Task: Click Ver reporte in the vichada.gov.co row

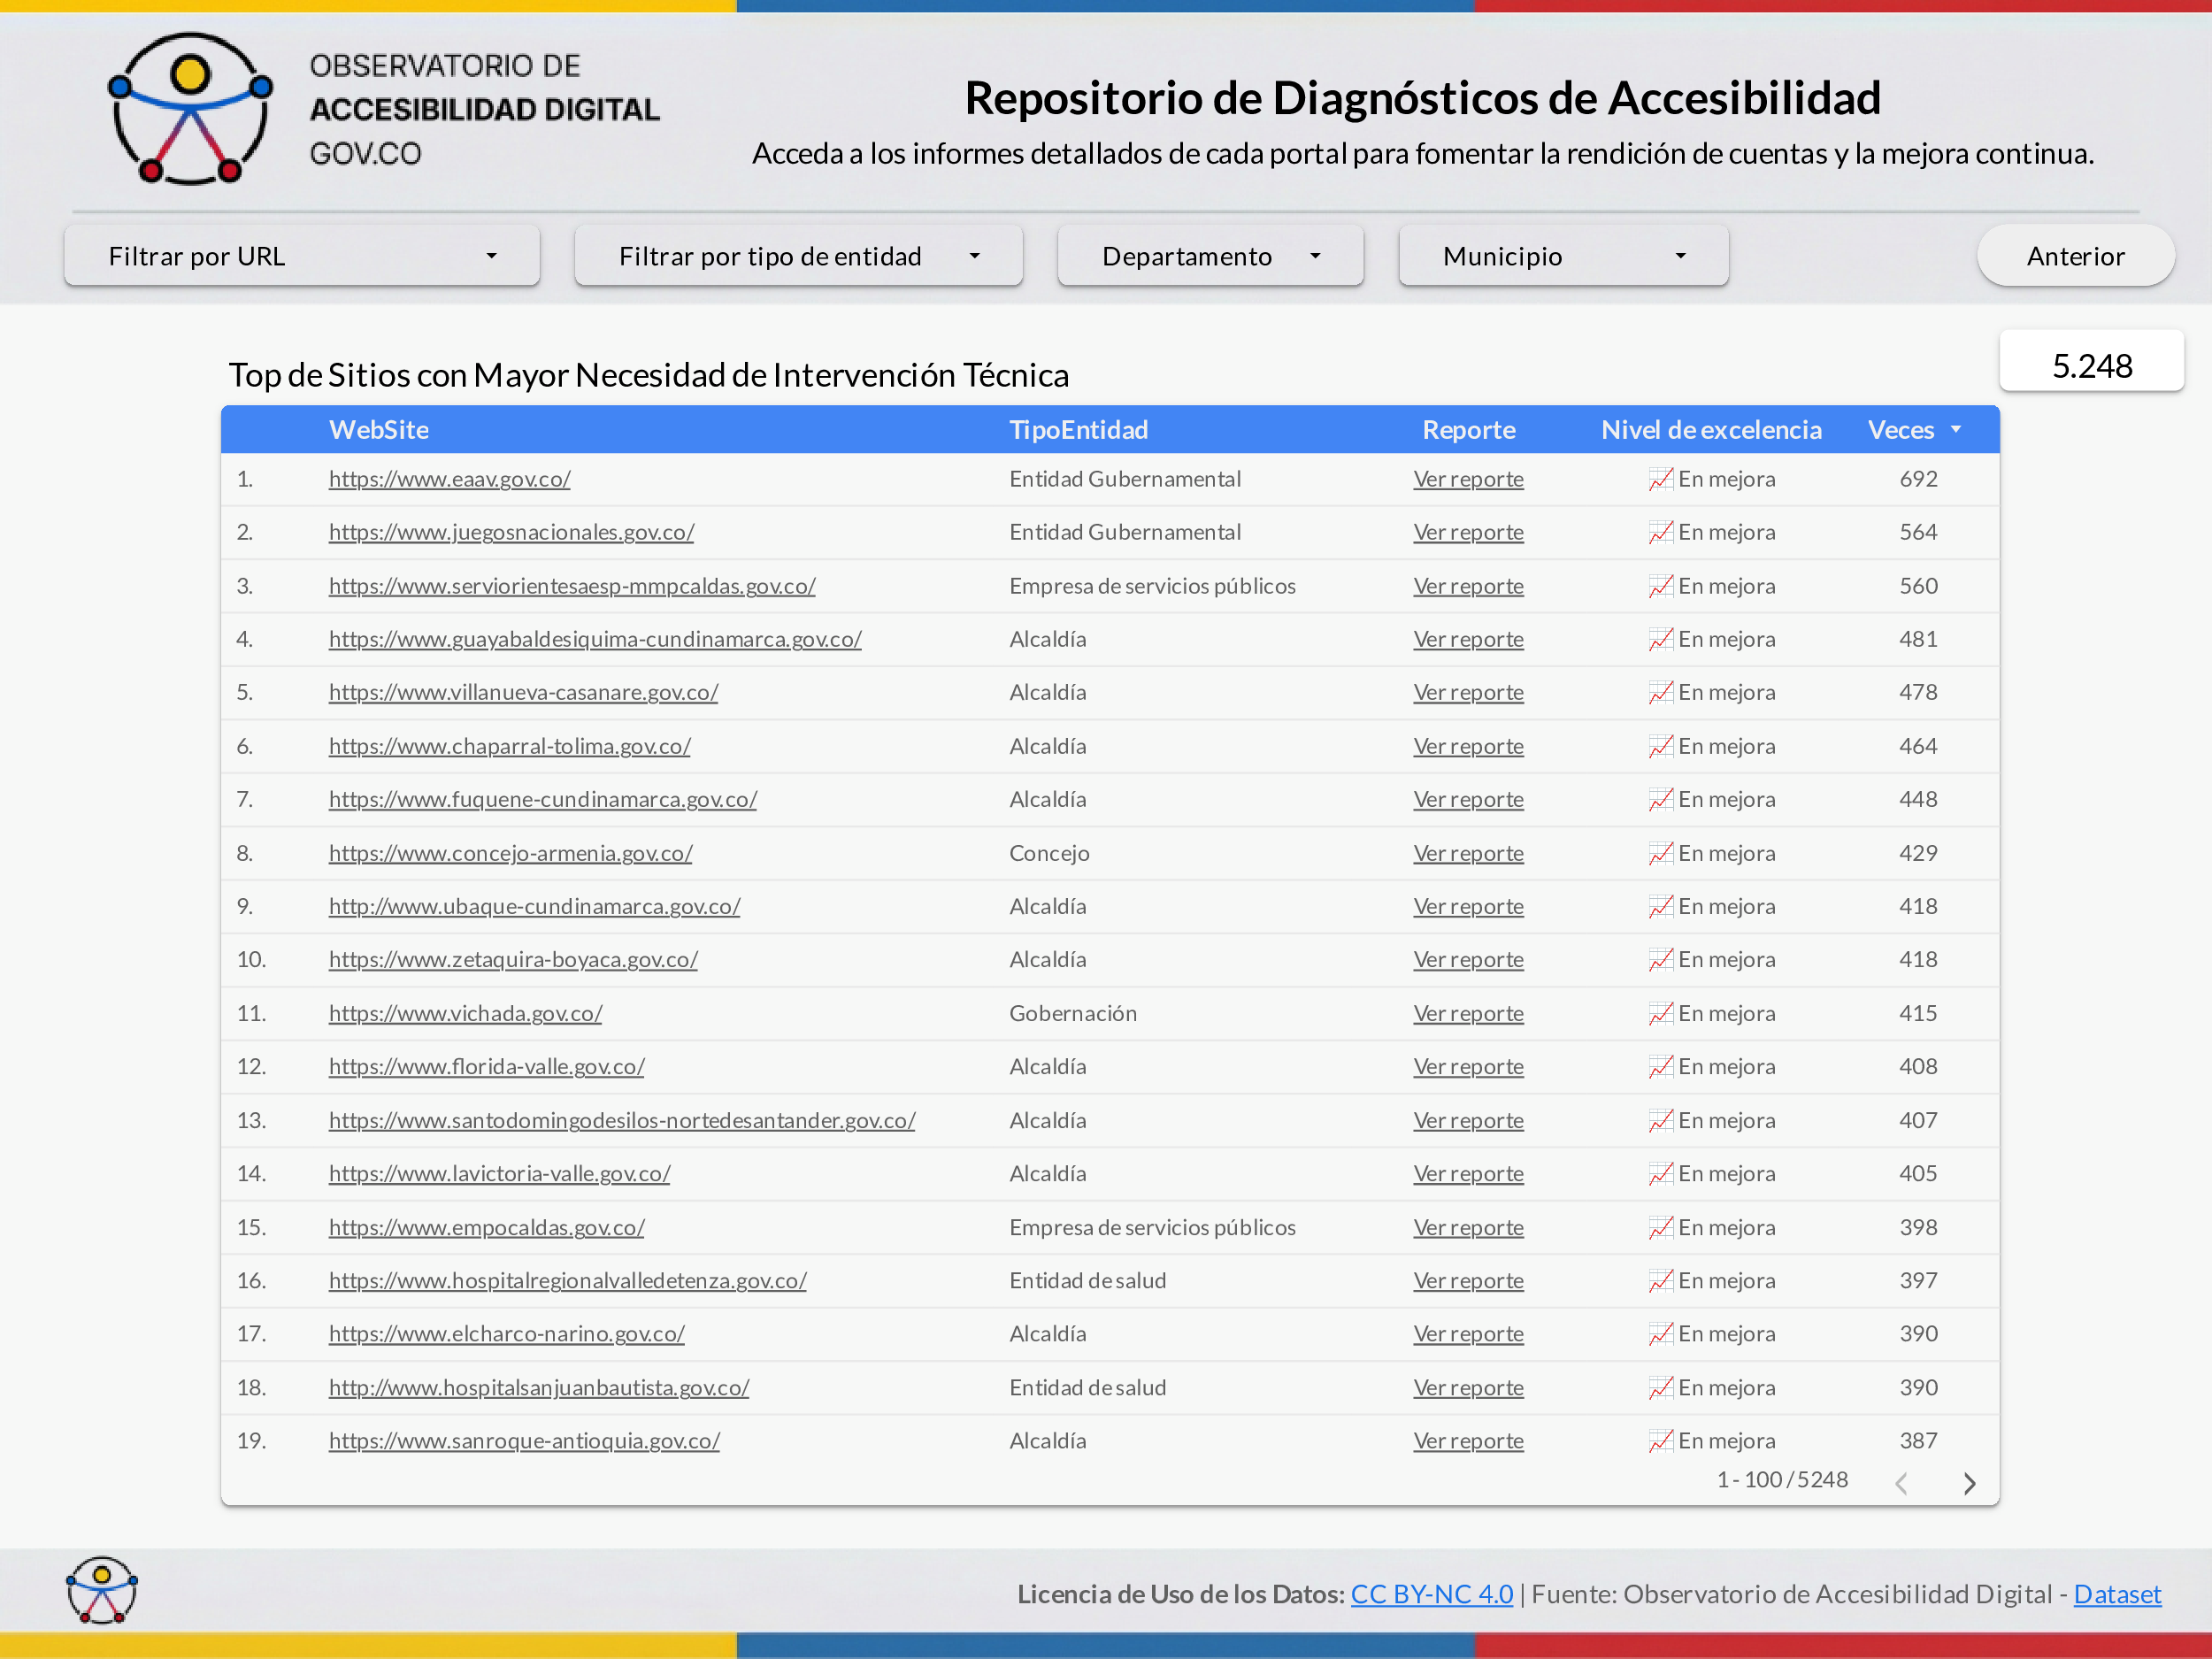Action: 1468,1013
